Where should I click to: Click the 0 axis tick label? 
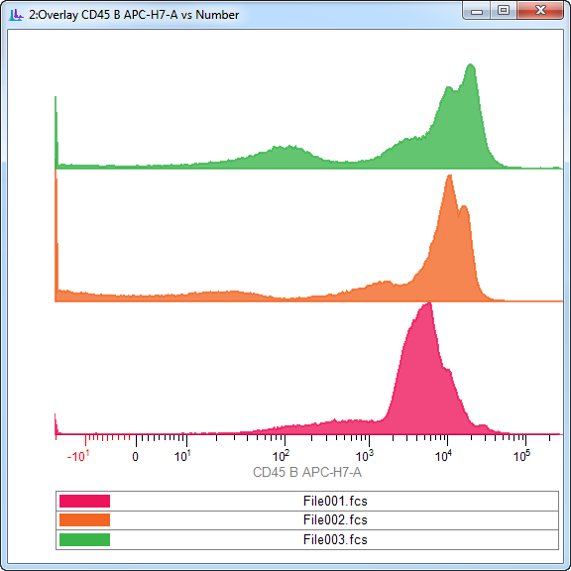tap(135, 457)
